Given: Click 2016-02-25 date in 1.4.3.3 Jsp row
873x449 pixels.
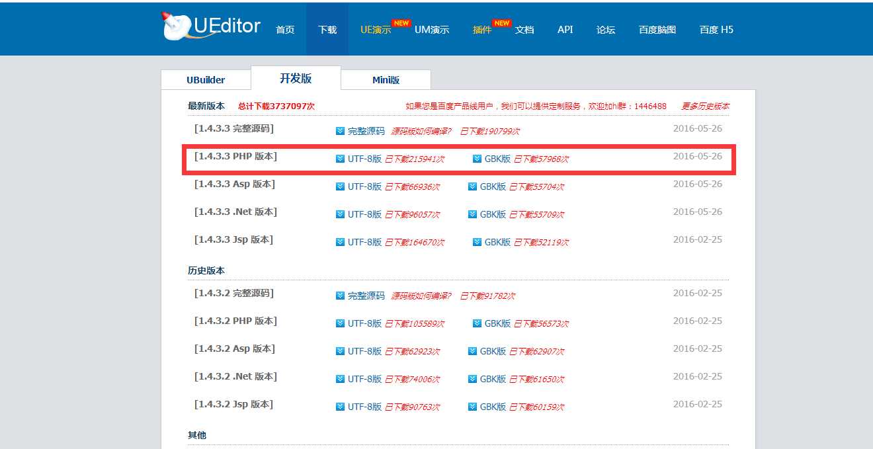Looking at the screenshot, I should point(698,239).
